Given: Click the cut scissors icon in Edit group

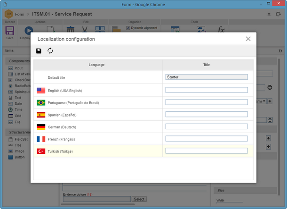Looking at the screenshot, I should coord(85,29).
